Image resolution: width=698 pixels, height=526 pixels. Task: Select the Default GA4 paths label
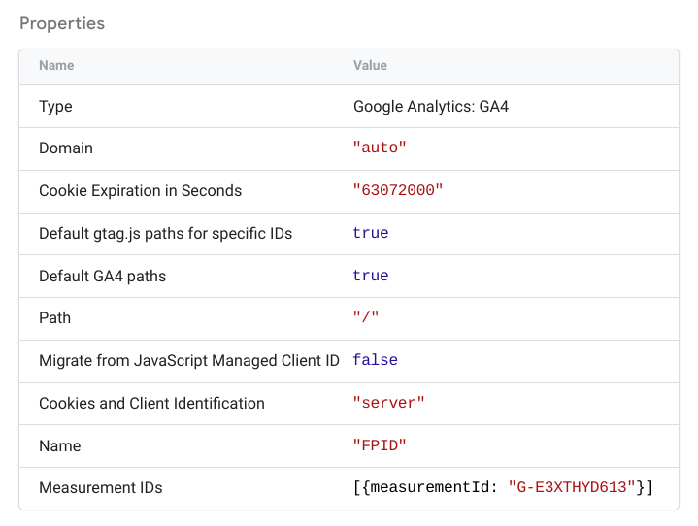(x=102, y=277)
